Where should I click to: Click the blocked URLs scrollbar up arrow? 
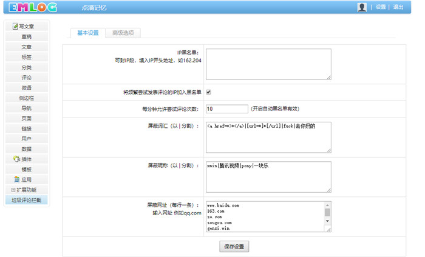coord(327,205)
